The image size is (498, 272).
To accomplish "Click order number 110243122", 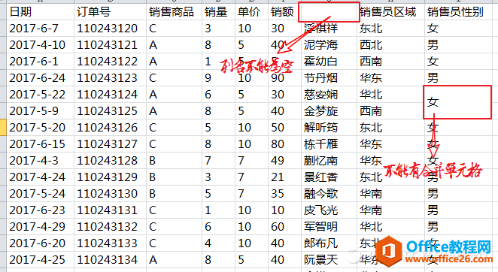I will (x=111, y=62).
